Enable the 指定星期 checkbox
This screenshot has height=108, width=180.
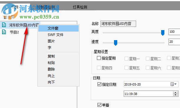[x=99, y=58]
